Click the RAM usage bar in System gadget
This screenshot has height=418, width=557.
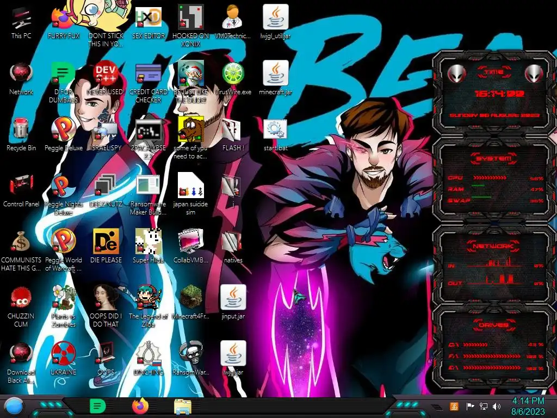[478, 186]
